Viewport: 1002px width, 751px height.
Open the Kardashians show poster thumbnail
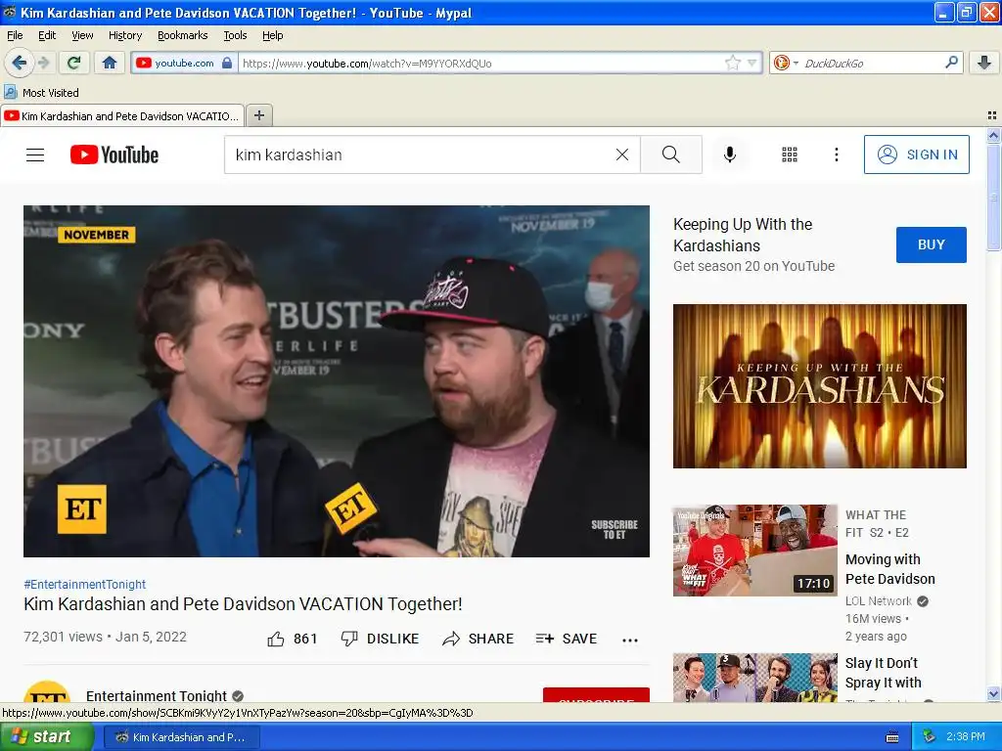pos(819,385)
